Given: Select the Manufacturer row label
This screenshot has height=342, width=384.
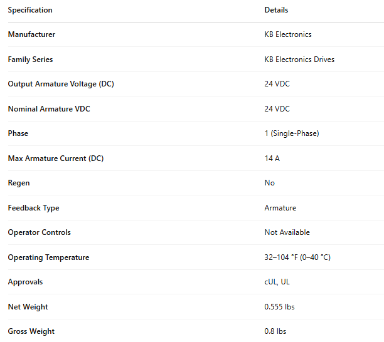Looking at the screenshot, I should click(x=31, y=34).
